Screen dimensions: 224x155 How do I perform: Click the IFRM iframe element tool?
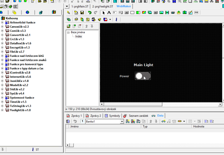pos(196,13)
